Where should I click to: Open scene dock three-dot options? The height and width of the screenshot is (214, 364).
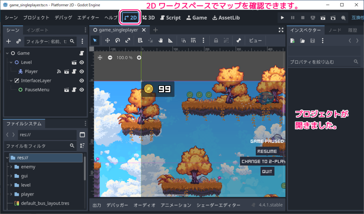click(82, 41)
